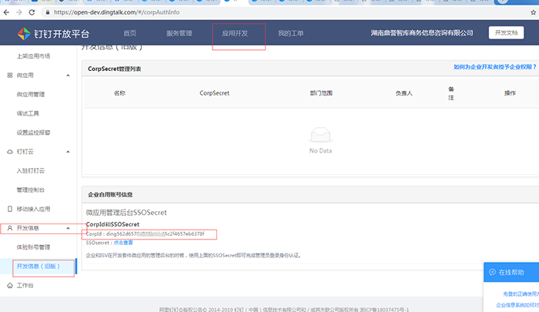
Task: Open 管理控制台 in the sidebar
Action: 31,190
